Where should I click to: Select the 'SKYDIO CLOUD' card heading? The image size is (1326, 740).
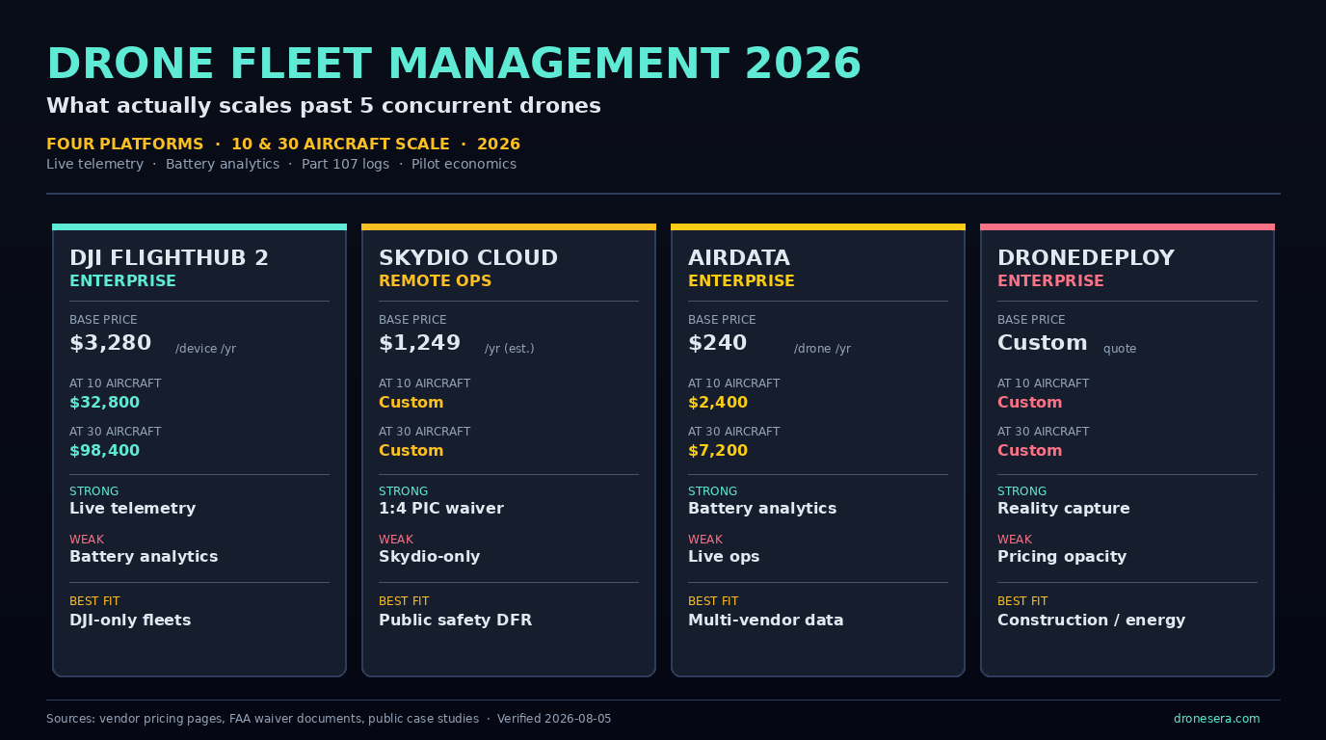pos(468,258)
